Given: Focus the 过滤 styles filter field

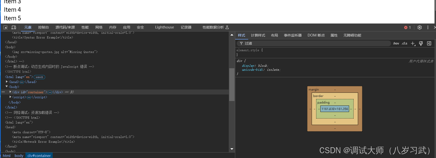Looking at the screenshot, I should tap(314, 43).
